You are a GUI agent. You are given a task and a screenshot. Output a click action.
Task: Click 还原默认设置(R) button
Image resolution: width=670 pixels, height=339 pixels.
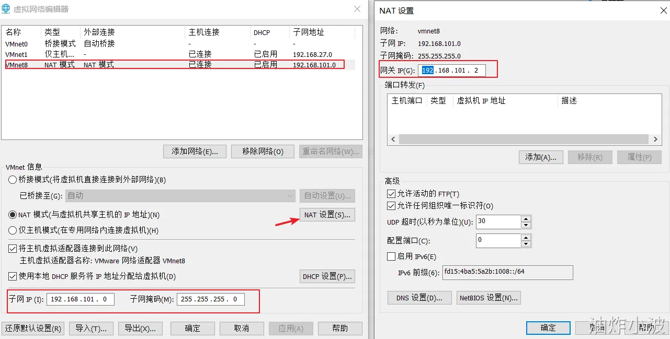tap(33, 329)
